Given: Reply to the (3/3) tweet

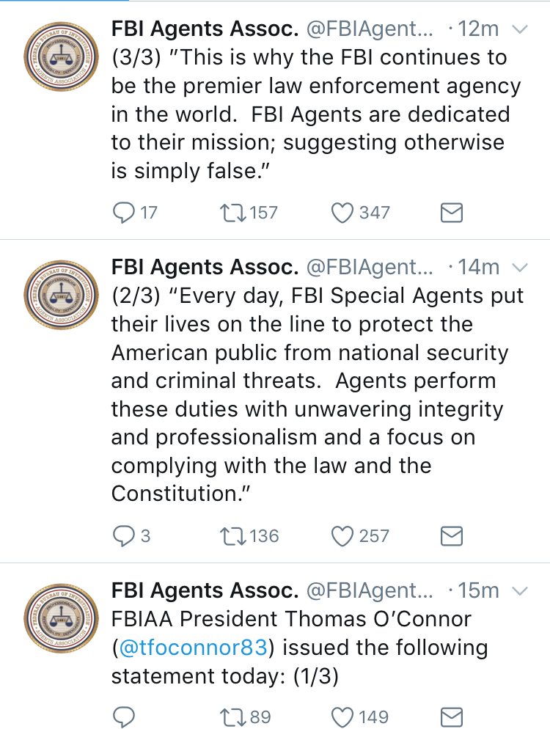Looking at the screenshot, I should [x=123, y=213].
